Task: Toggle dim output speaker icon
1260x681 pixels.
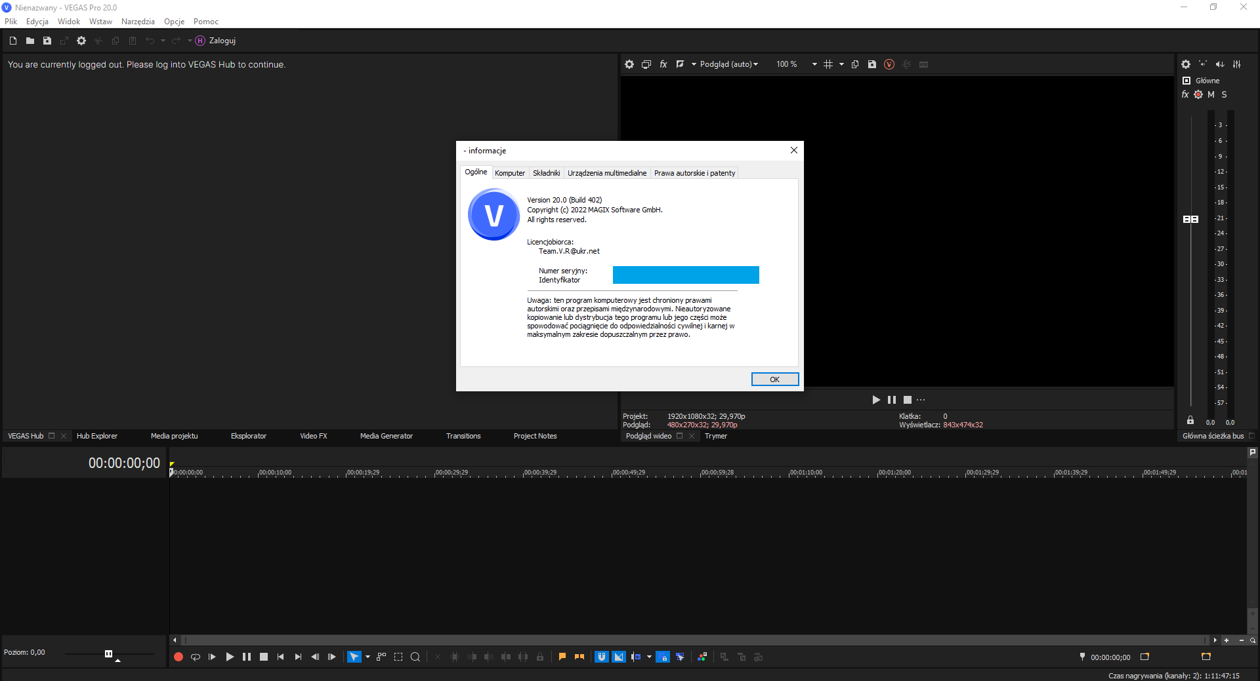Action: [x=1220, y=64]
